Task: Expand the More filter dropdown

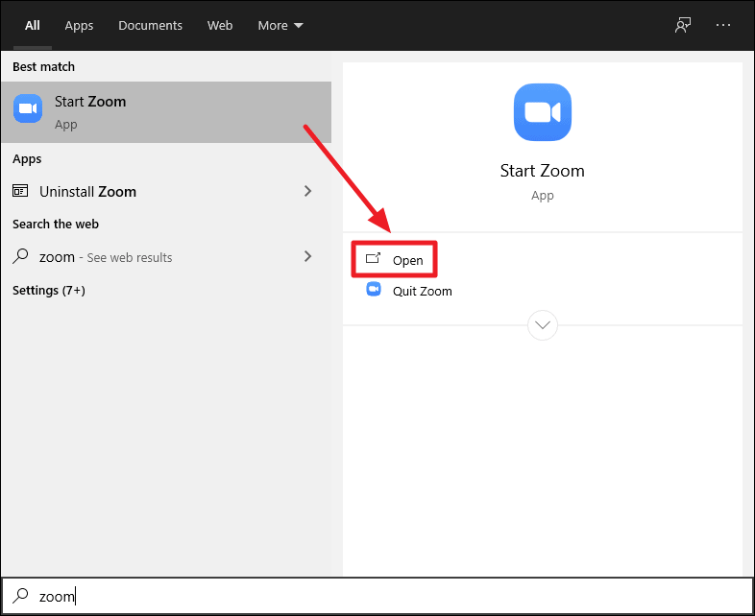Action: tap(280, 26)
